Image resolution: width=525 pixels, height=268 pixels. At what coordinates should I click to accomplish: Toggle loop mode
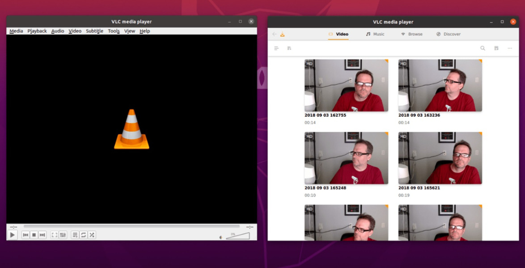(x=83, y=235)
